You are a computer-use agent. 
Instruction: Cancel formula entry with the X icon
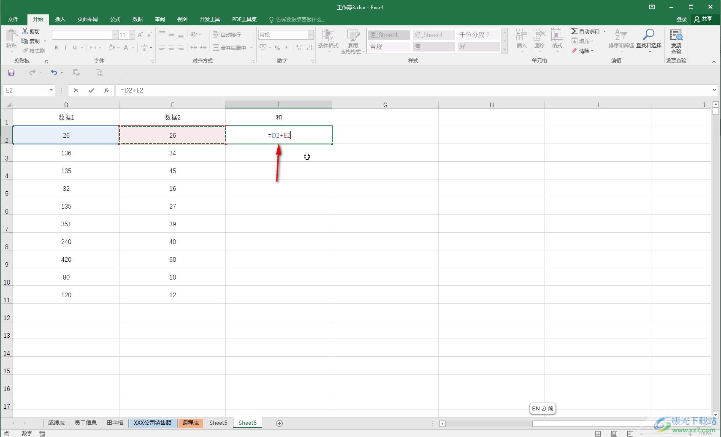76,90
